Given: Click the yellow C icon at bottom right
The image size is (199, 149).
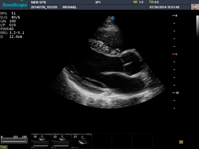Looking at the screenshot, I should pos(181,142).
